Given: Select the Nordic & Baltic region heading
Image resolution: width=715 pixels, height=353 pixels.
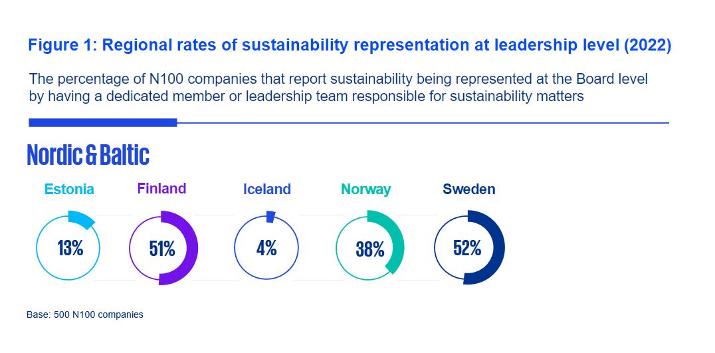Looking at the screenshot, I should [88, 155].
